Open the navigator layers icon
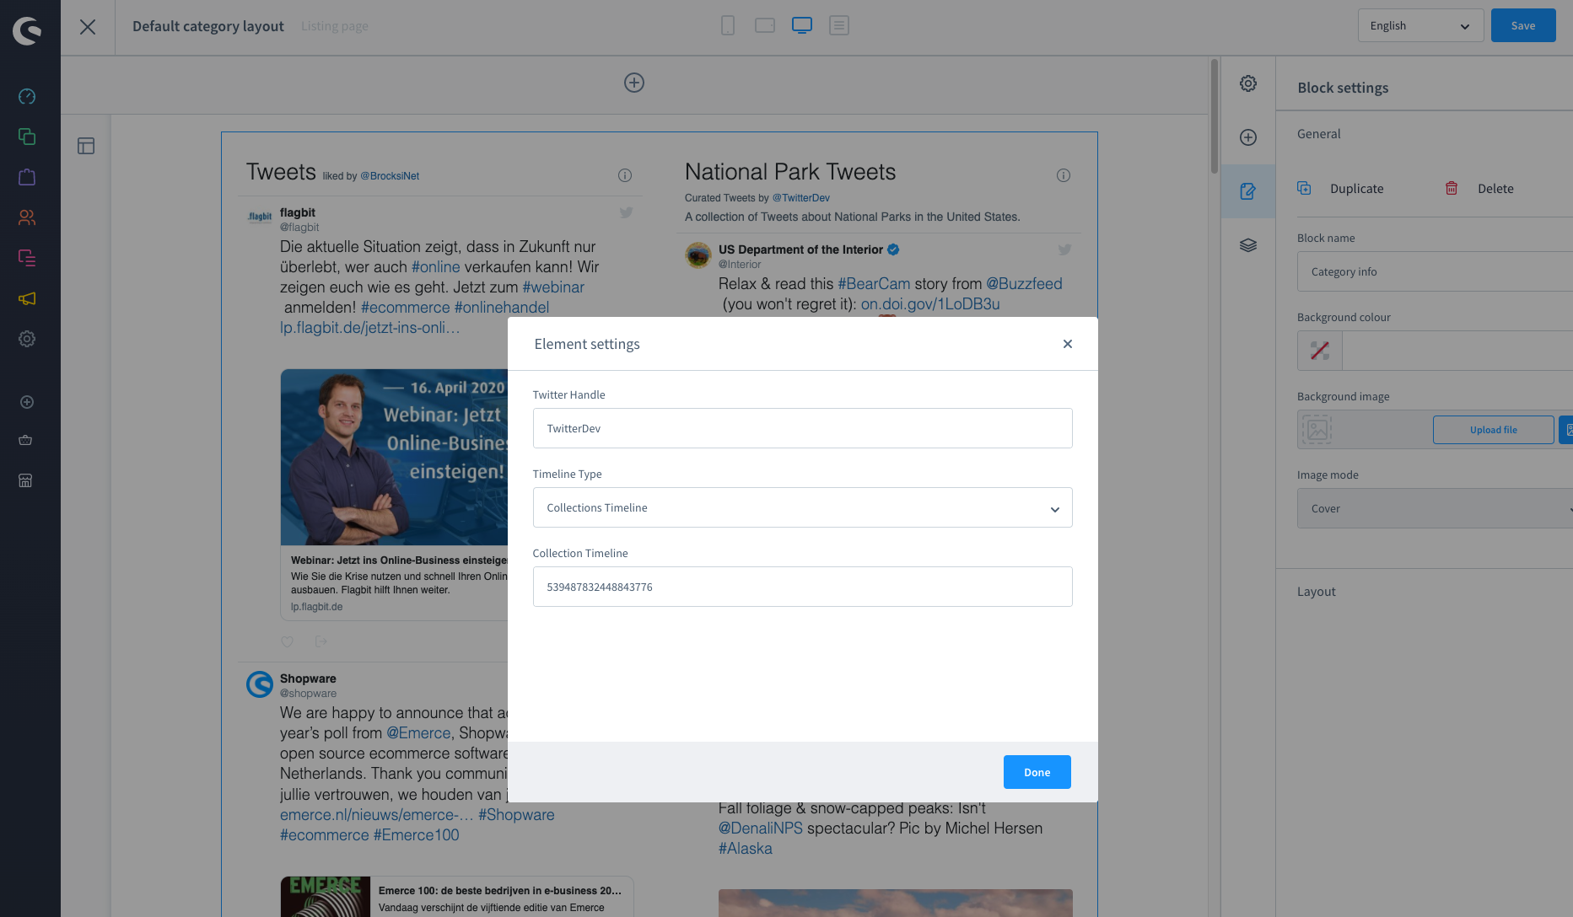The height and width of the screenshot is (917, 1573). point(1248,245)
